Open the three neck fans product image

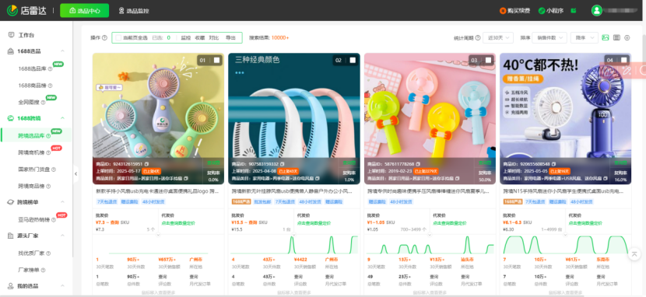click(294, 118)
